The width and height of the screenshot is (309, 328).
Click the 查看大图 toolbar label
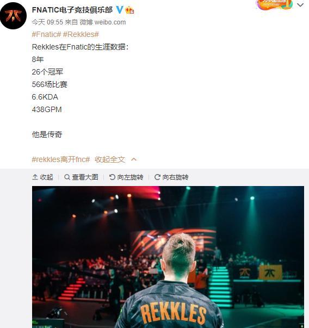85,177
